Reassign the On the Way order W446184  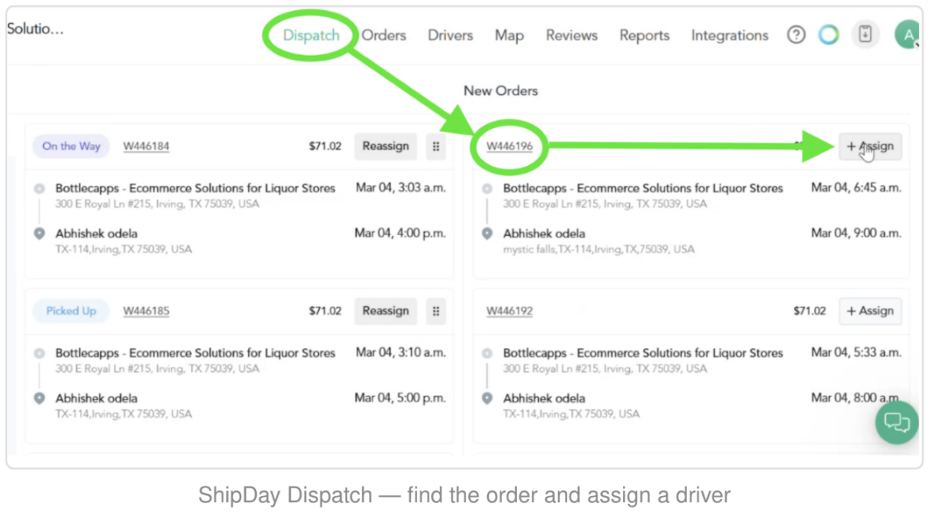click(x=385, y=146)
